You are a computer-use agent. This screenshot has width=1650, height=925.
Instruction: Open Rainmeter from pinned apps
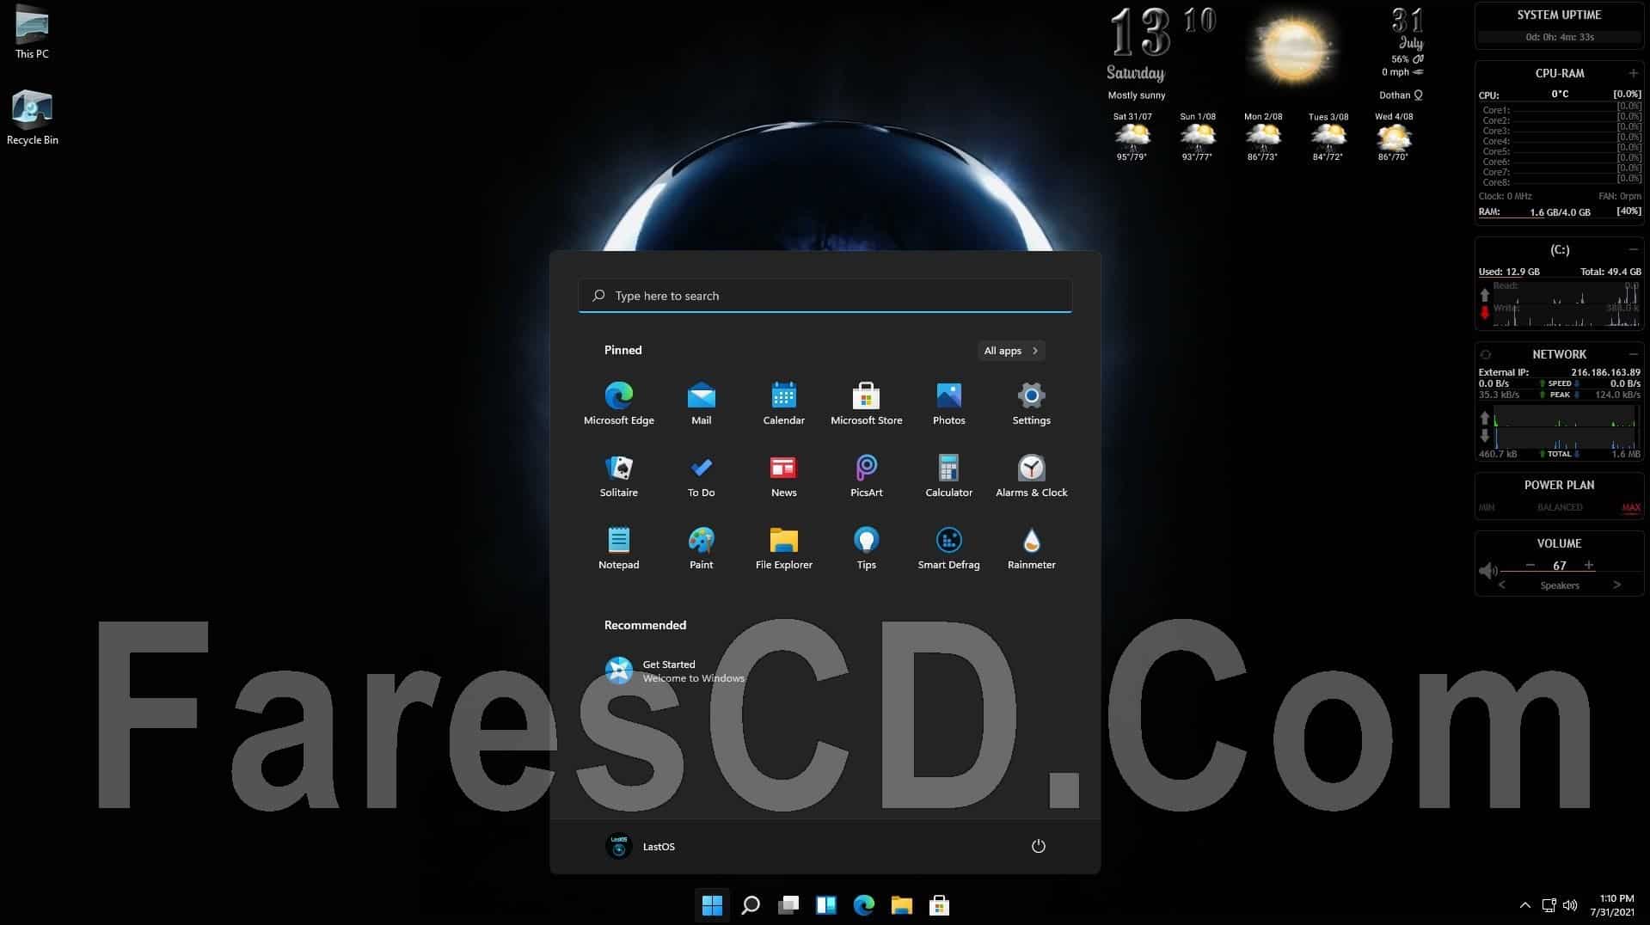(1031, 548)
